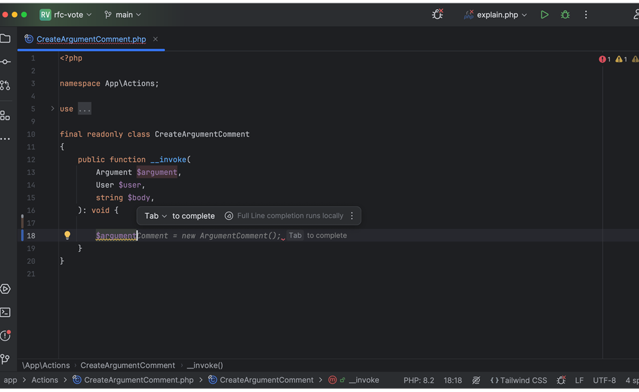Screen dimensions: 639x392
Task: Click CreateArgumentComment.php in the navigation bar
Action: click(x=134, y=380)
